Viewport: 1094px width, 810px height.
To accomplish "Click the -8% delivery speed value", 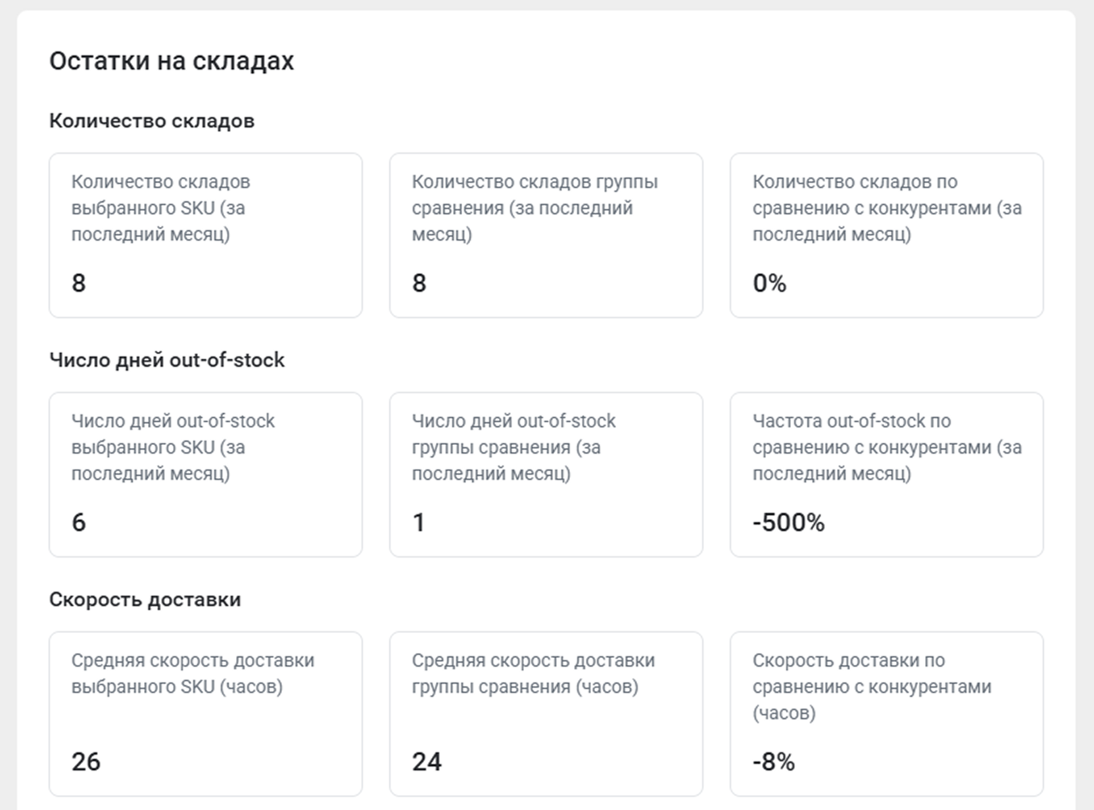I will (x=774, y=762).
